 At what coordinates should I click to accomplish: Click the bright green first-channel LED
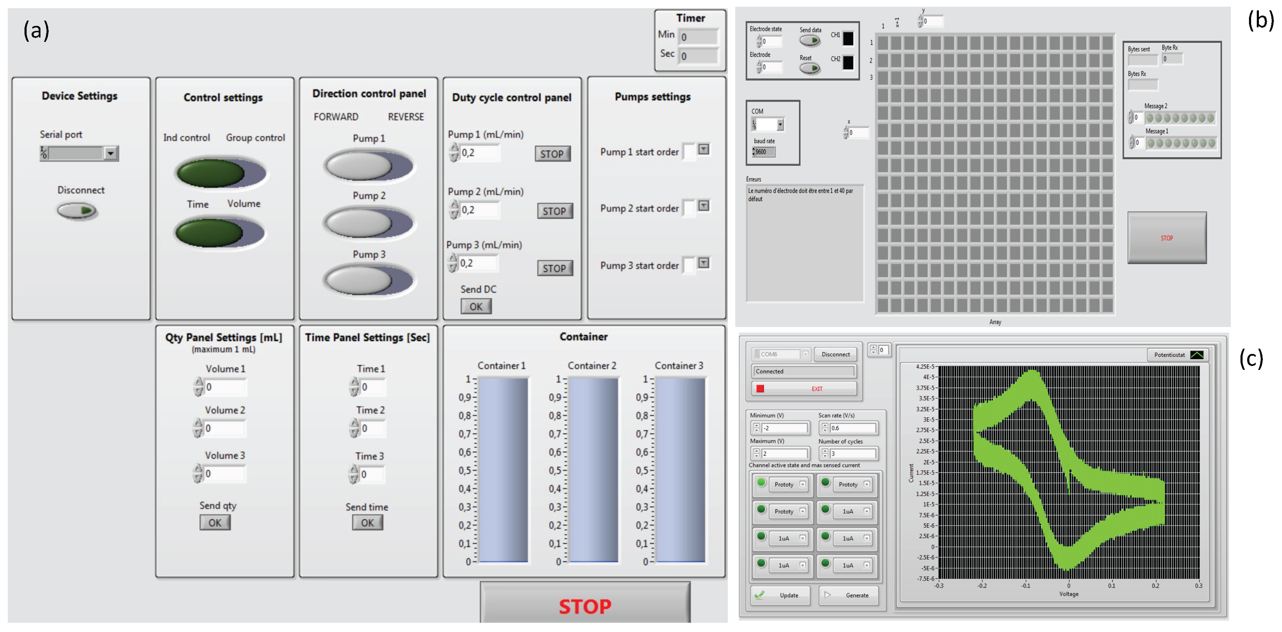761,482
